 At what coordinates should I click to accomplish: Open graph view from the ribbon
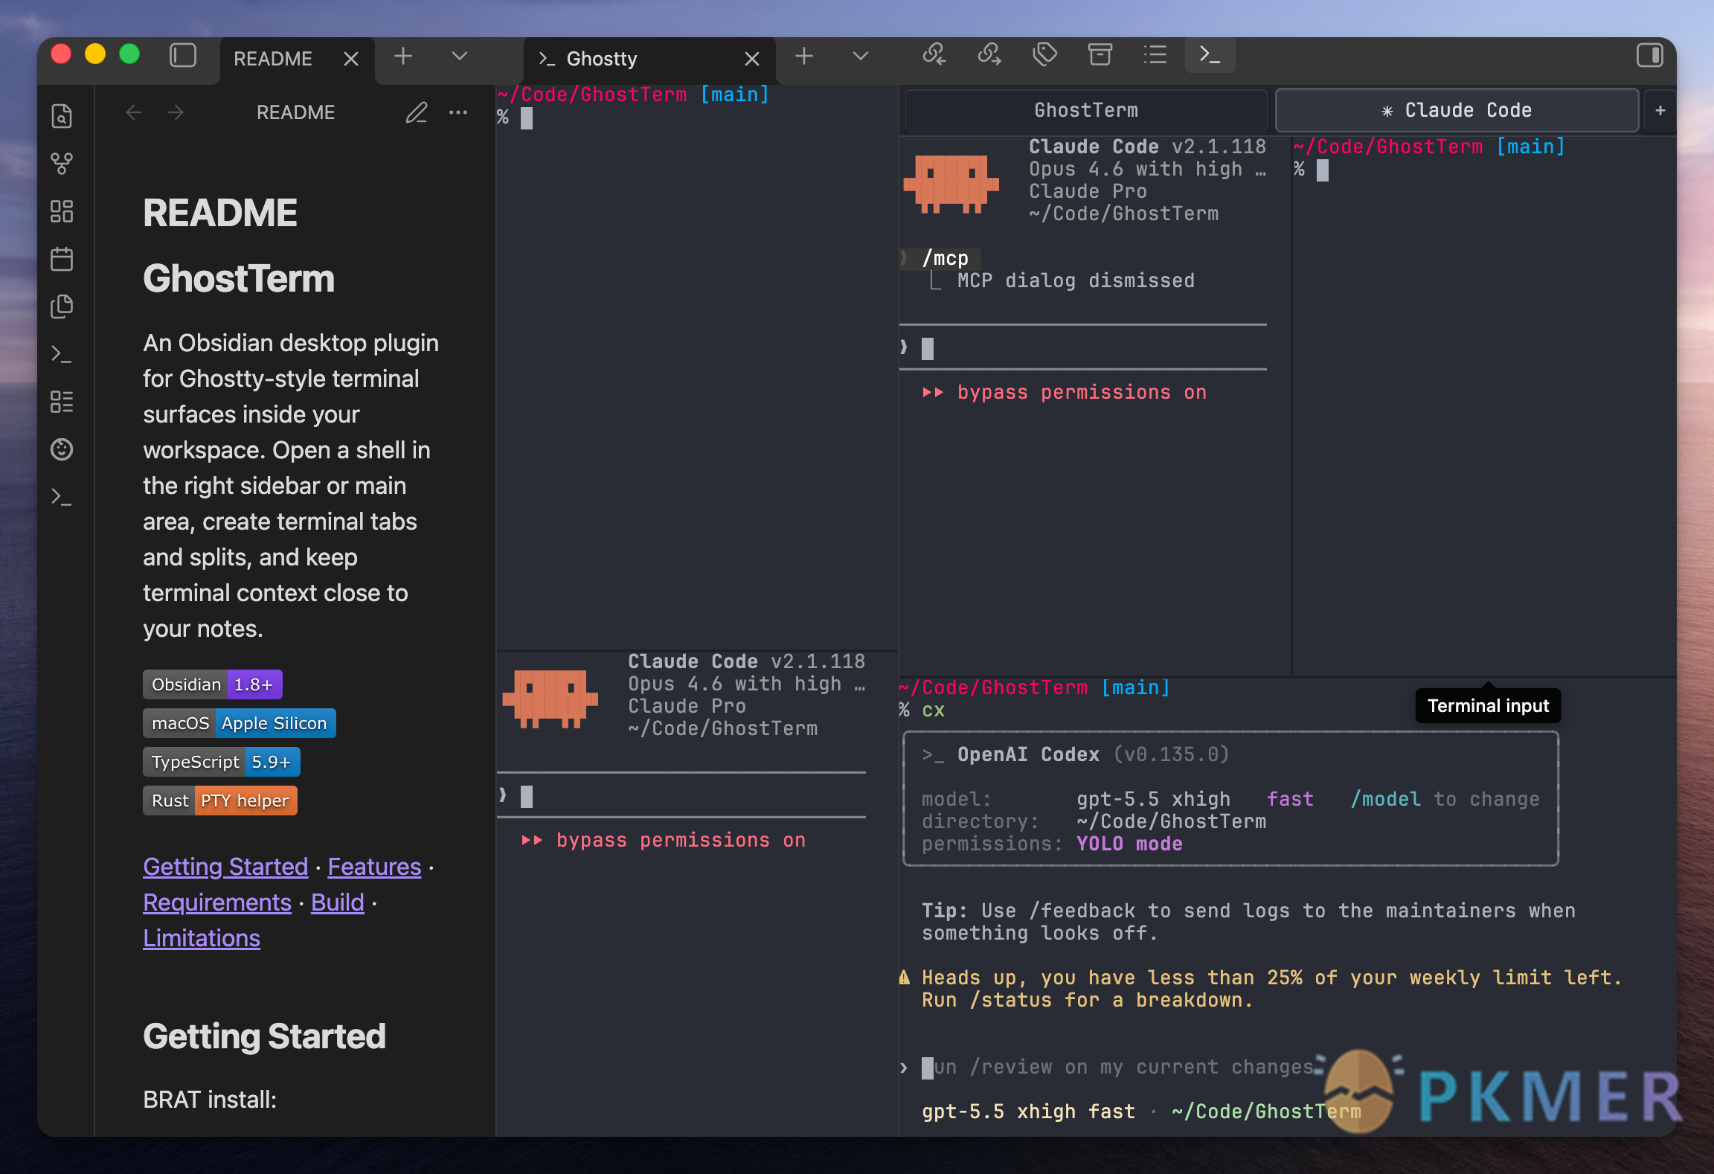point(62,163)
